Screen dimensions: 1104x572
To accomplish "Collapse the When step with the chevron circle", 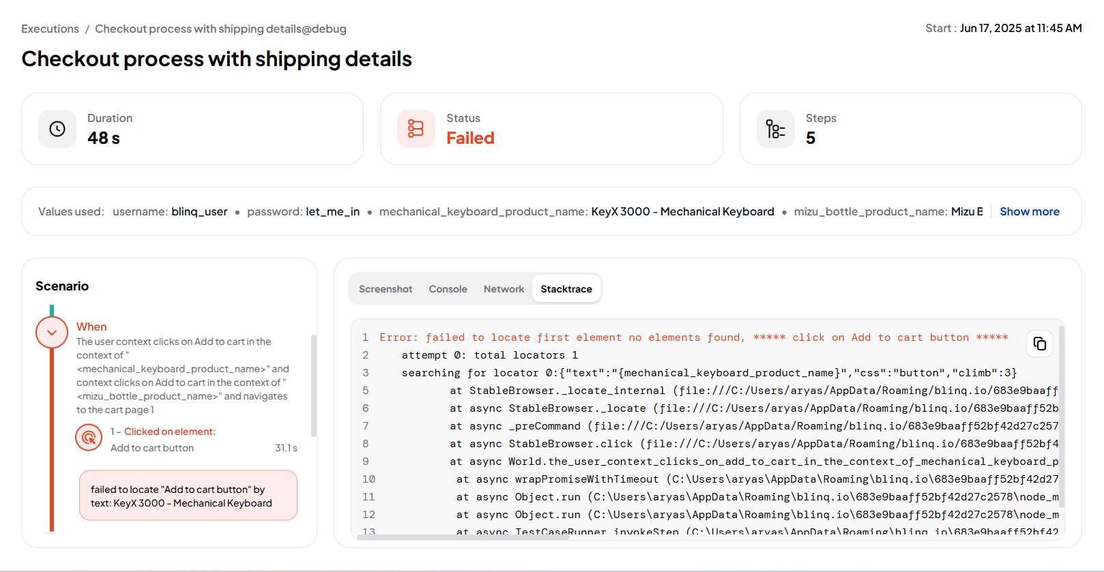I will pyautogui.click(x=52, y=333).
